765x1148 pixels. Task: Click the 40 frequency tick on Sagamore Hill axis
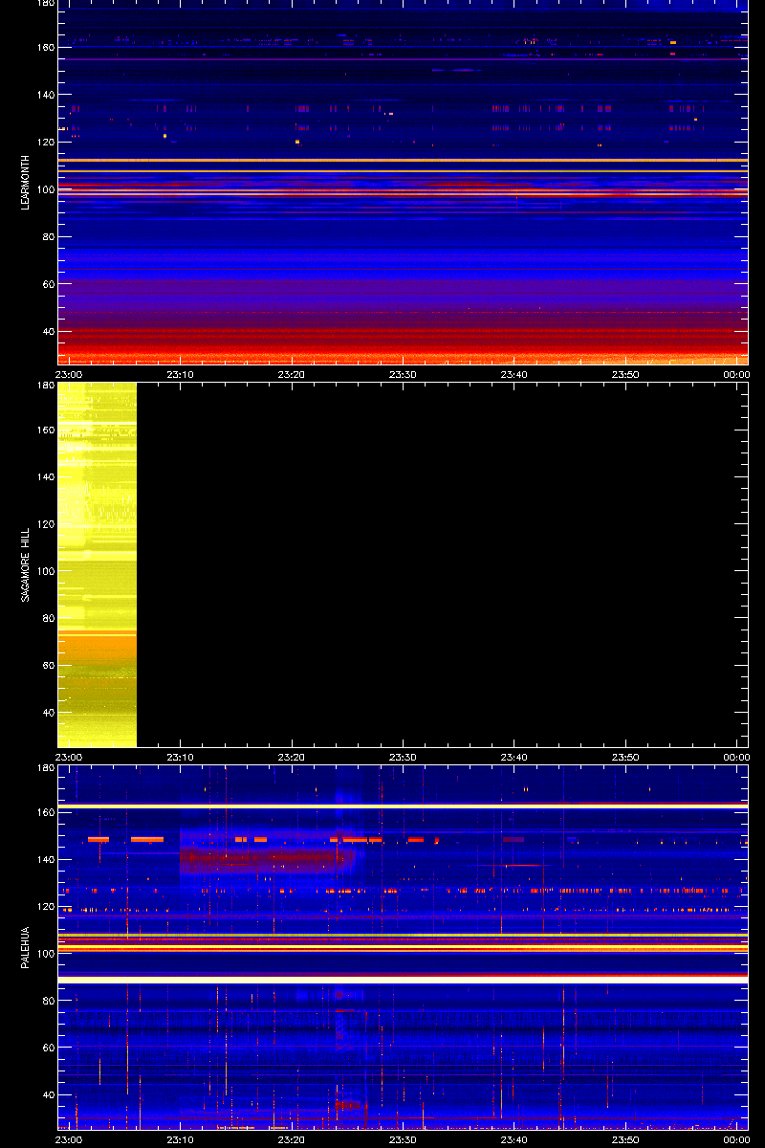pyautogui.click(x=47, y=714)
